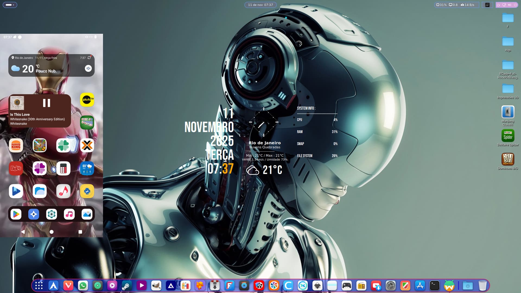Screen dimensions: 521x293
Task: Open the show applications grid
Action: point(39,285)
